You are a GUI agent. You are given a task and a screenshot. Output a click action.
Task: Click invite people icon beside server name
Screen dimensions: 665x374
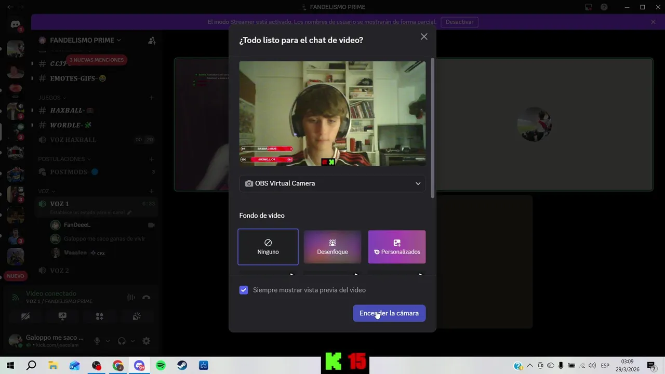tap(152, 40)
